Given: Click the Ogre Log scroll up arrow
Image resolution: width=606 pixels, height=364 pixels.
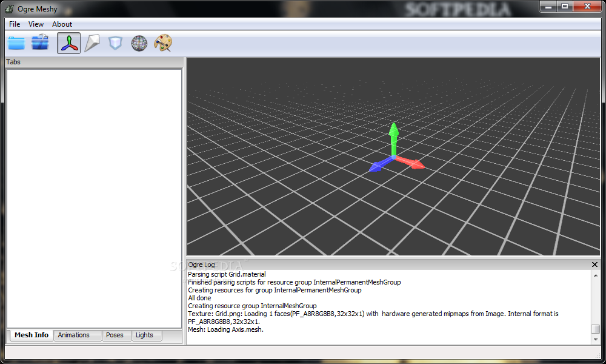Looking at the screenshot, I should pos(596,275).
